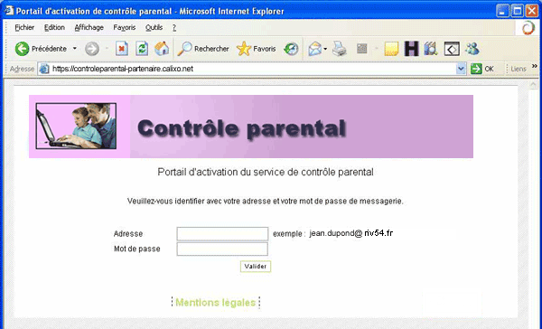
Task: Open the Favoris menu in menu bar
Action: (x=125, y=28)
